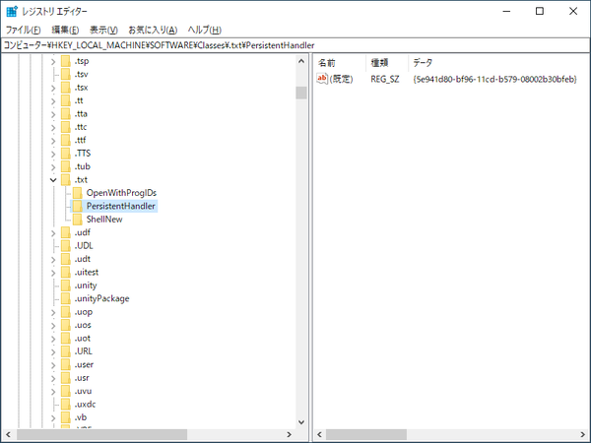
Task: Expand the .tsx key
Action: pyautogui.click(x=53, y=88)
